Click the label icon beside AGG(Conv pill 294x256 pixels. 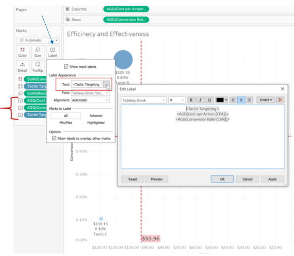coord(20,108)
